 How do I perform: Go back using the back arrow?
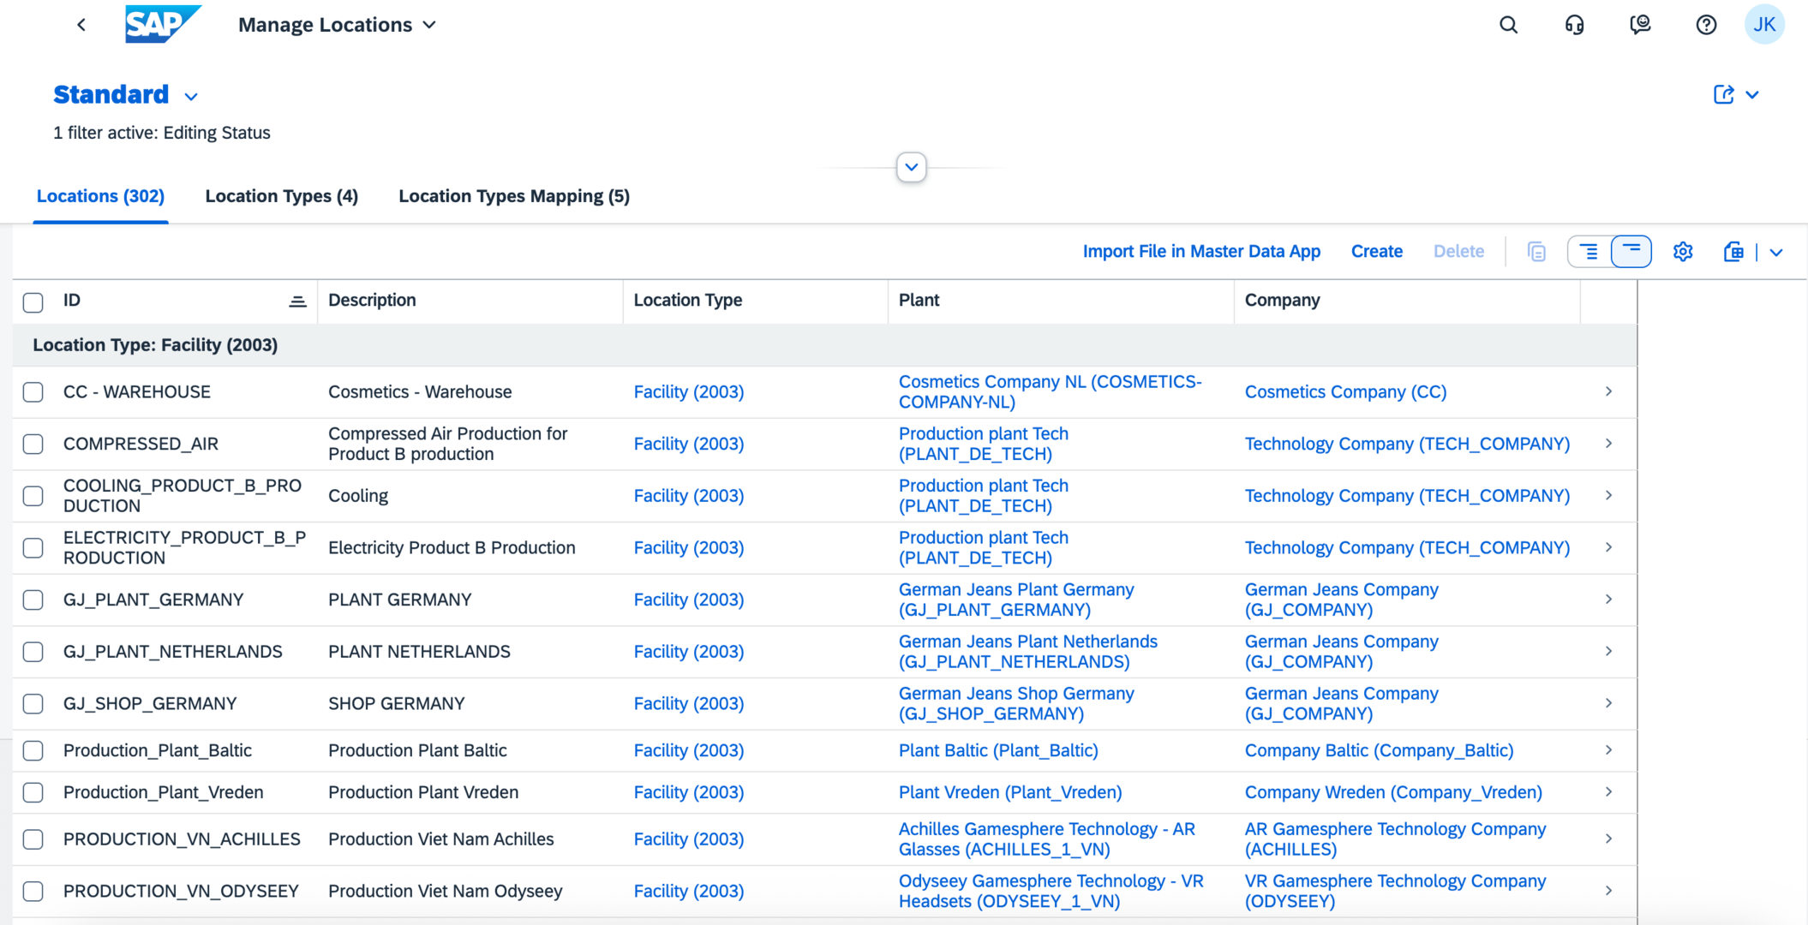pyautogui.click(x=81, y=25)
